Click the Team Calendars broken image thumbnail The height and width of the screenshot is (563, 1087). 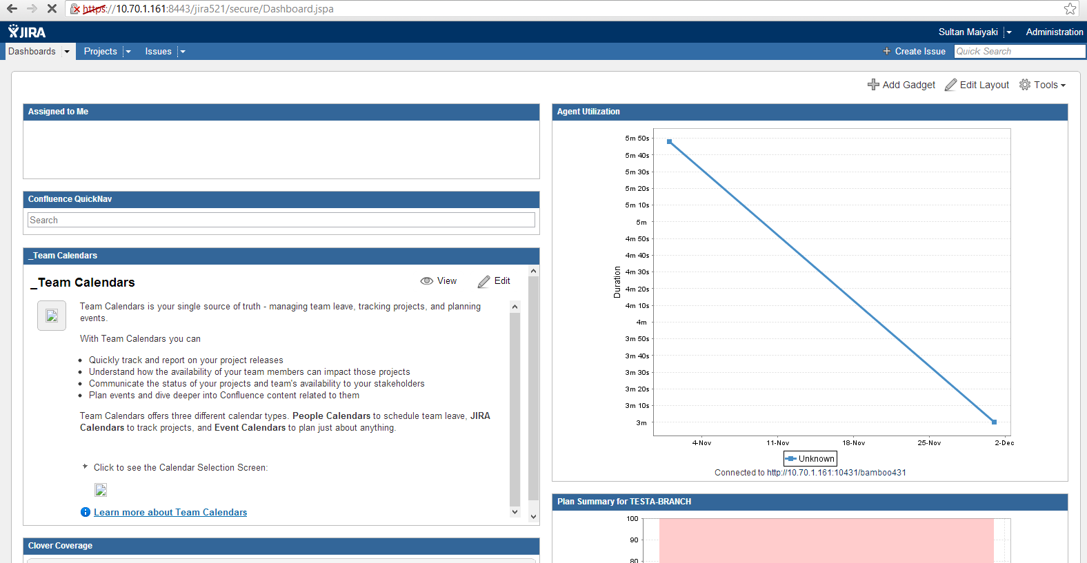pos(52,316)
